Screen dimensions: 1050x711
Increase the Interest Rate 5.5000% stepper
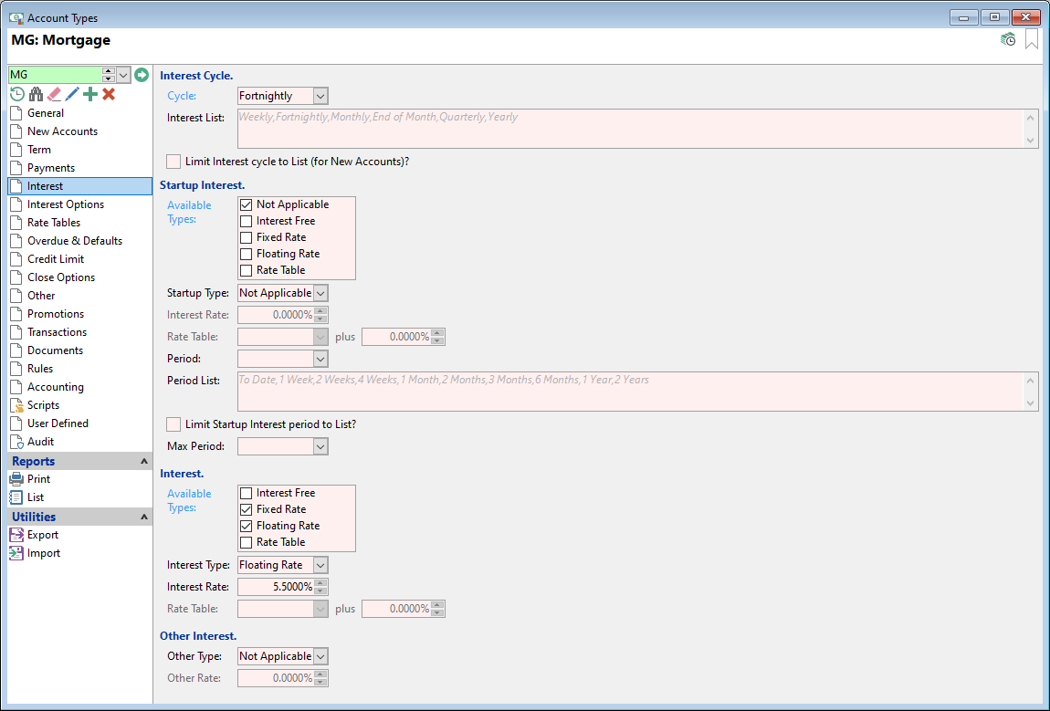320,583
